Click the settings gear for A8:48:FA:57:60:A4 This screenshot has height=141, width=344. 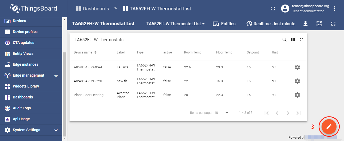(x=297, y=67)
